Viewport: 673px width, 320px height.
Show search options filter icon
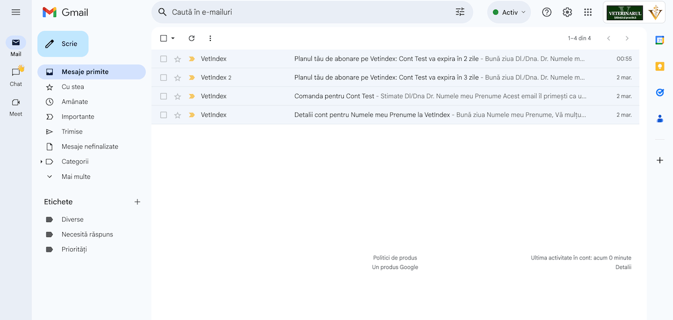click(x=460, y=12)
